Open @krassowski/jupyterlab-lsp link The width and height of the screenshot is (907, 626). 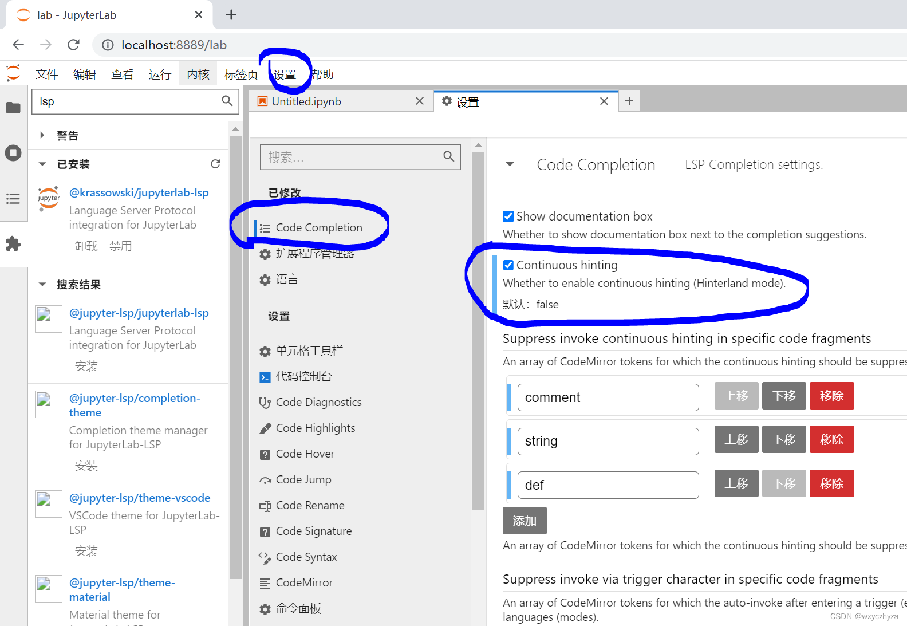[139, 192]
